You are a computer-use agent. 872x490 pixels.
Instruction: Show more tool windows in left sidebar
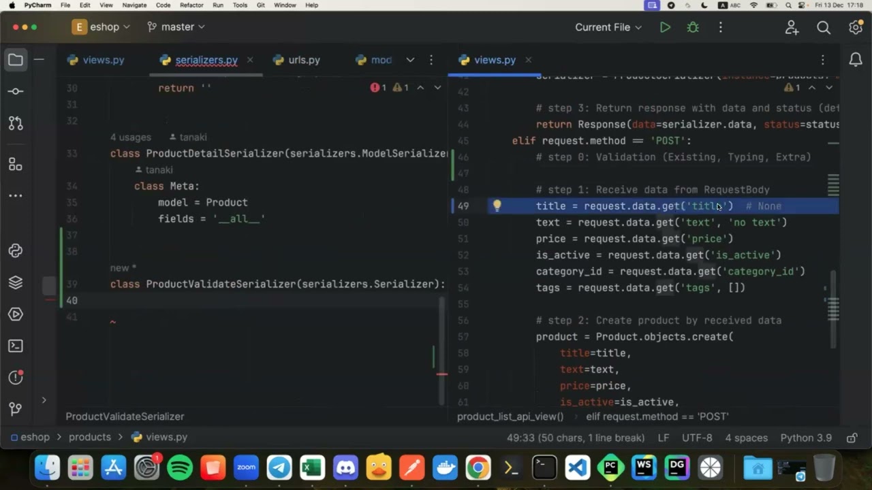point(15,196)
